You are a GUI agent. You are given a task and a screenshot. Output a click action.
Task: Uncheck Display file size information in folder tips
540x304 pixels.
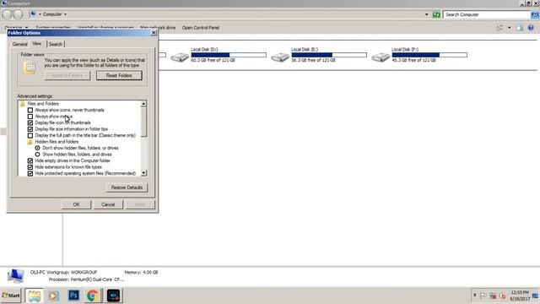(30, 129)
